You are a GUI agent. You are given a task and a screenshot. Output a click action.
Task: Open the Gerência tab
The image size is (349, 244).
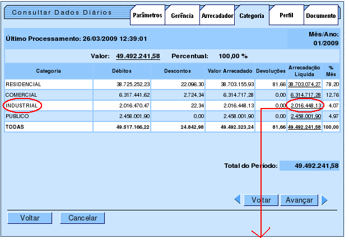pyautogui.click(x=182, y=16)
